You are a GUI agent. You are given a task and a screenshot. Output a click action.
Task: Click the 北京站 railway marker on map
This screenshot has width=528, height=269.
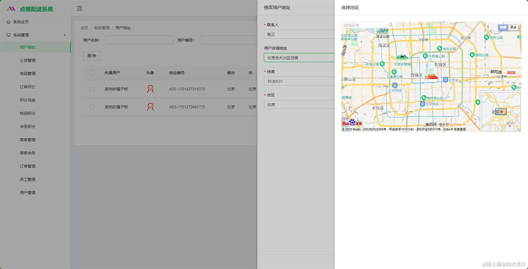(445, 80)
